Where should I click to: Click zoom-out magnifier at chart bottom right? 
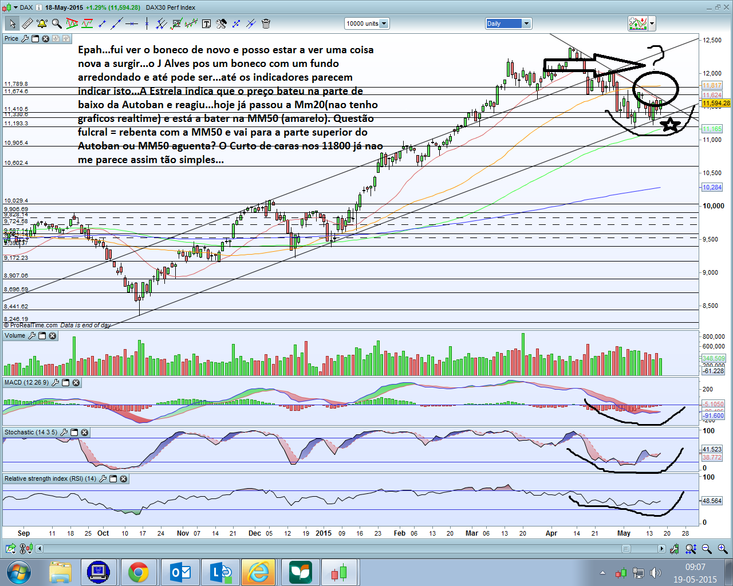[707, 549]
